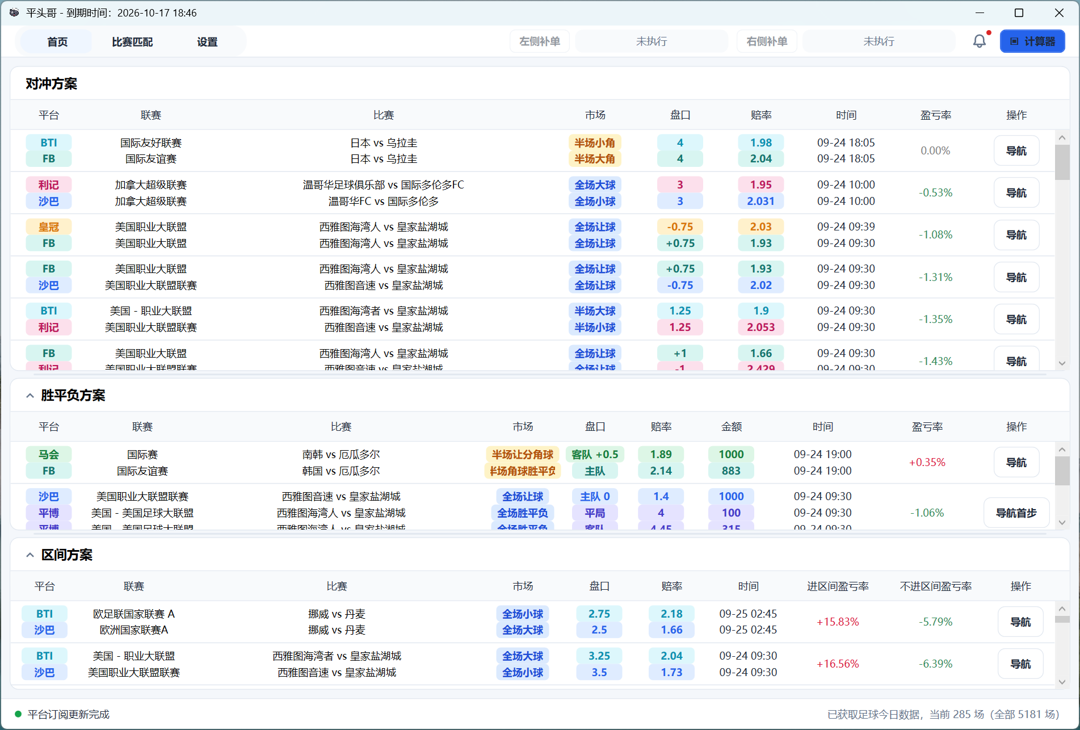Click the 加拿大超级联赛 league cell for 利记
Screen dimensions: 1080x730
tap(151, 185)
